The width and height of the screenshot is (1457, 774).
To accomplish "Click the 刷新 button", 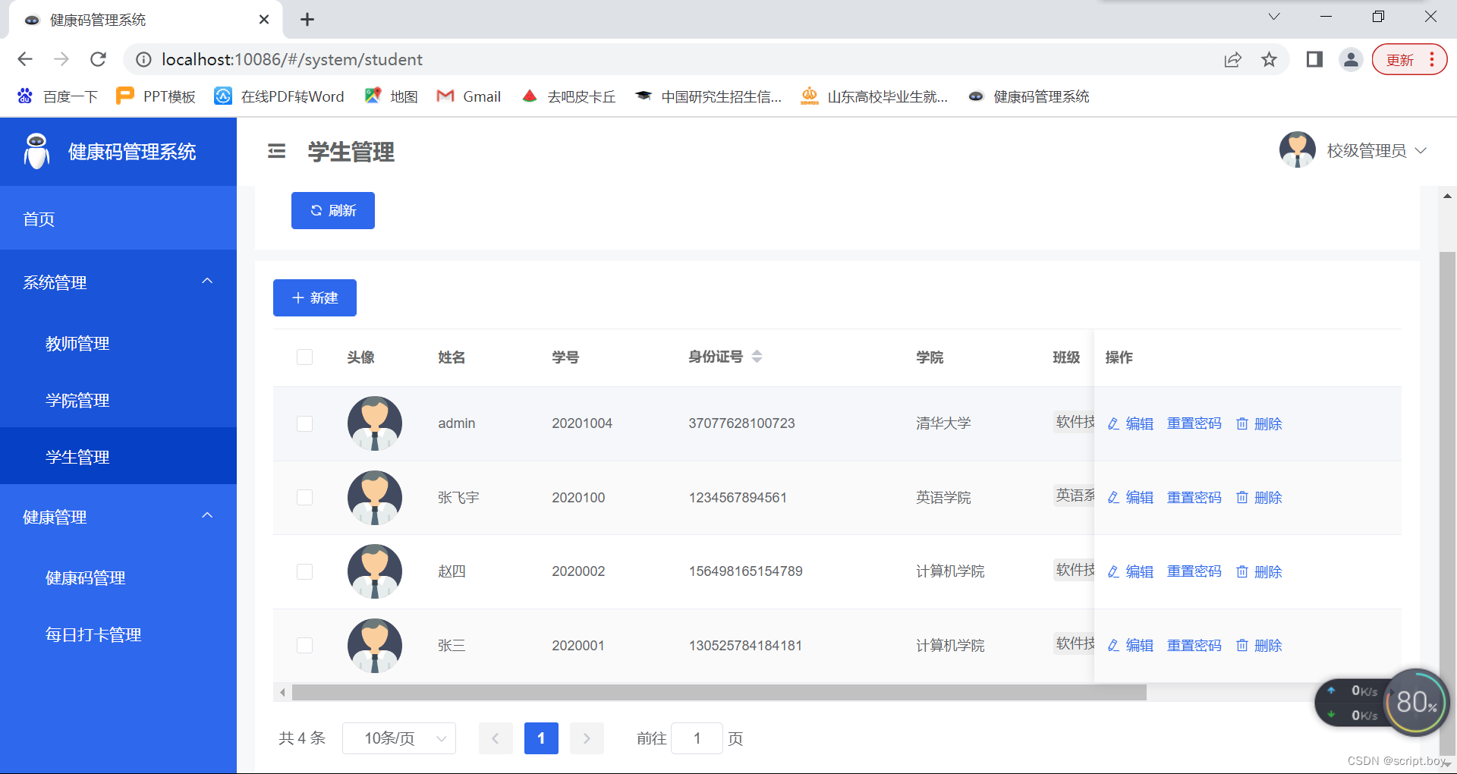I will [333, 210].
